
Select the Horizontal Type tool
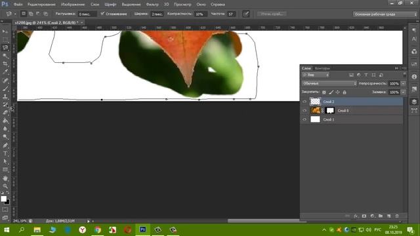pos(5,153)
